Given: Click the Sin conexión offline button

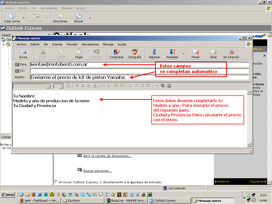Looking at the screenshot, I should point(231,54).
